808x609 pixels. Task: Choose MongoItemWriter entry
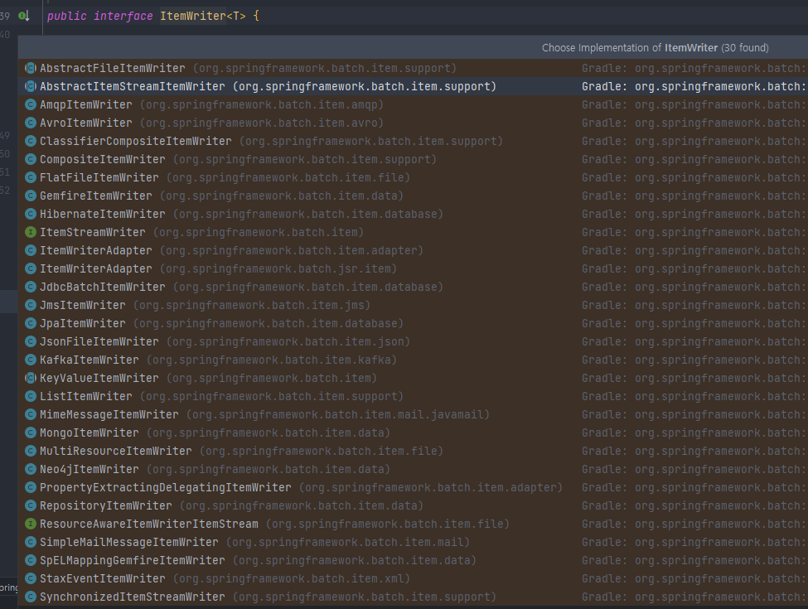point(413,433)
